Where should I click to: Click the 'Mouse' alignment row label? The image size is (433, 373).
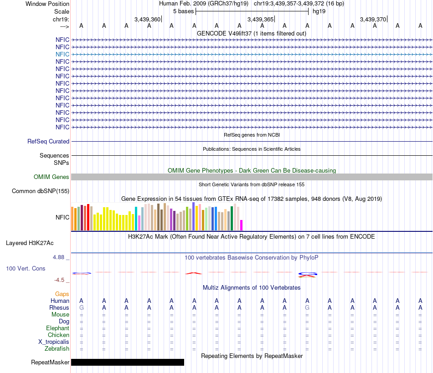tap(60, 315)
